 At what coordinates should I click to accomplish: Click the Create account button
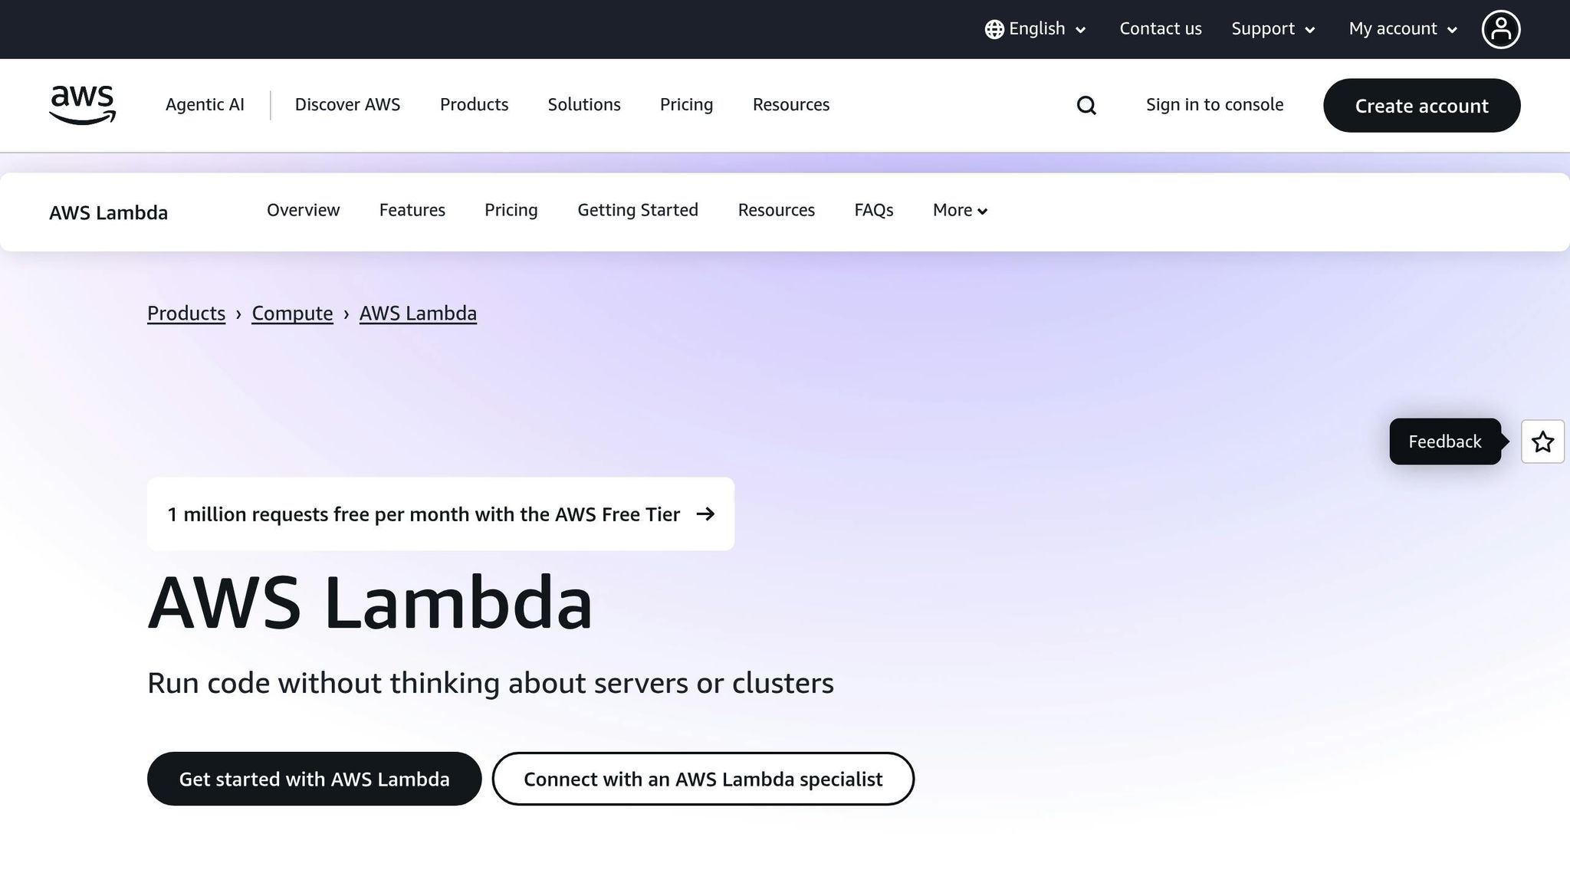click(1421, 106)
